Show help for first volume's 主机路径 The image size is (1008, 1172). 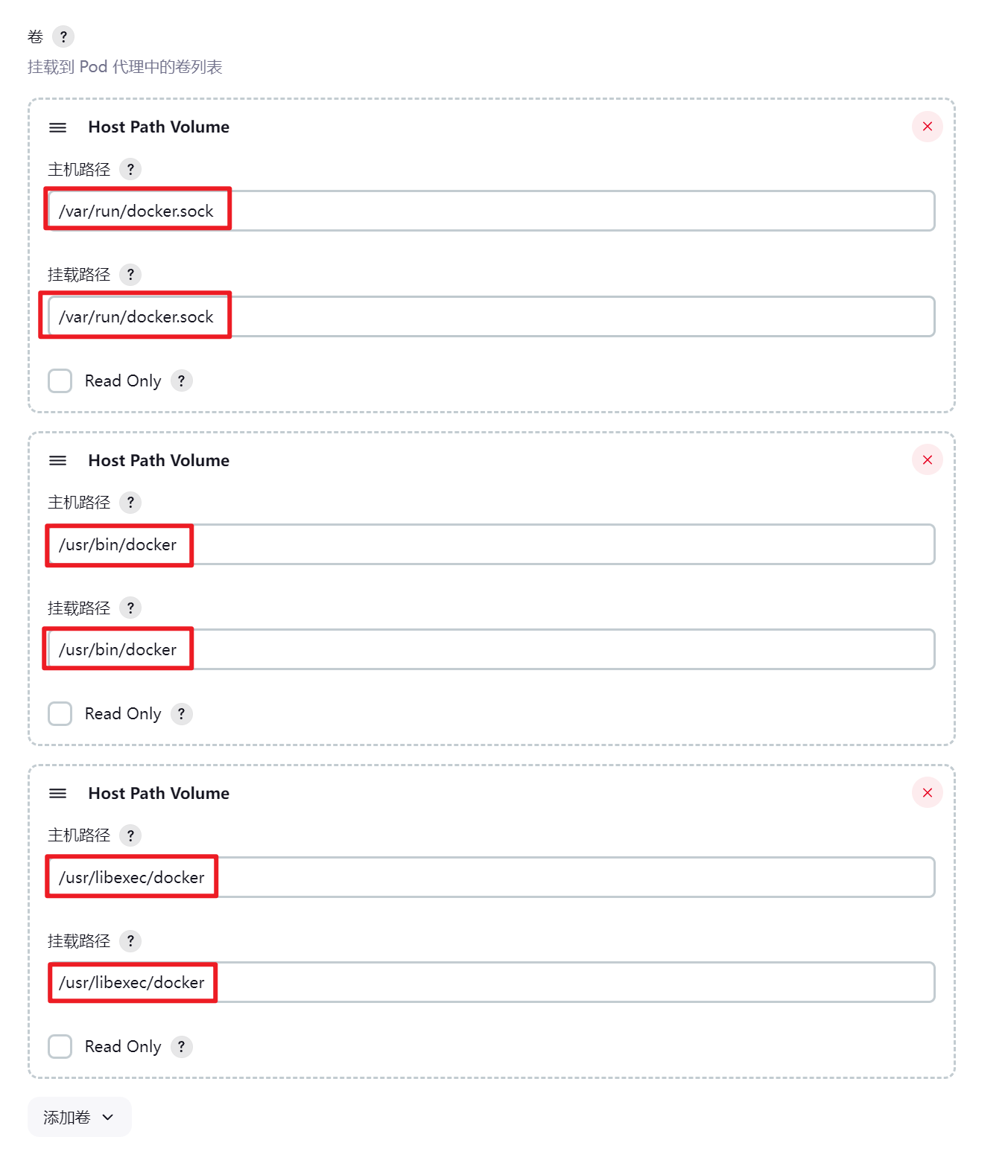(130, 169)
